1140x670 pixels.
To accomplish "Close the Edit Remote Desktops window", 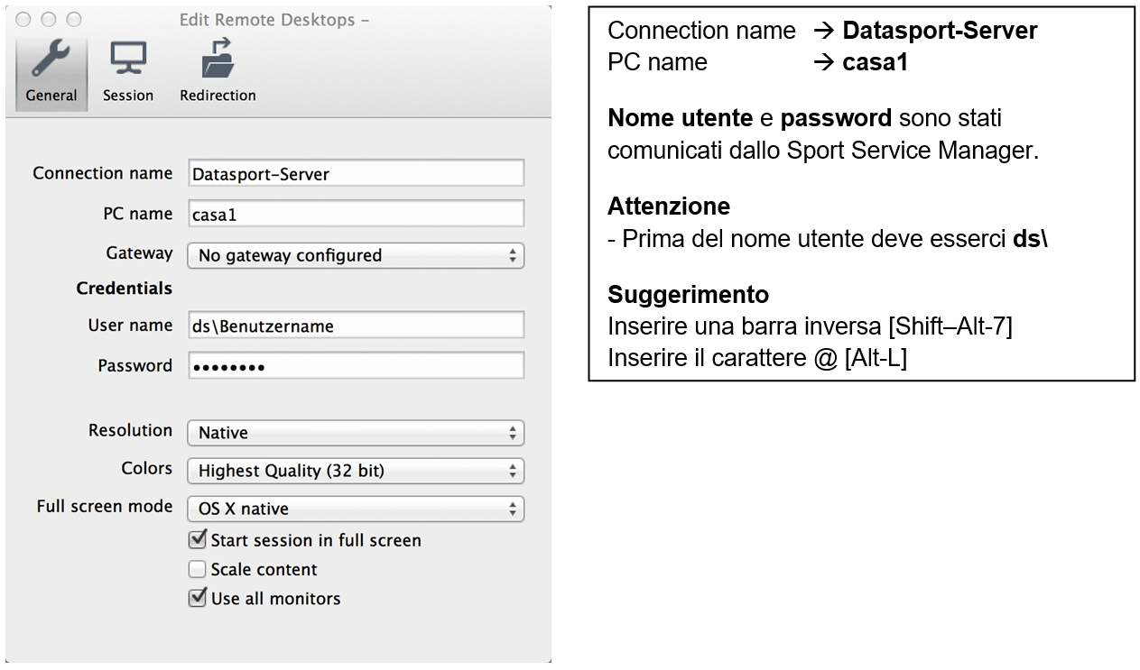I will 25,19.
